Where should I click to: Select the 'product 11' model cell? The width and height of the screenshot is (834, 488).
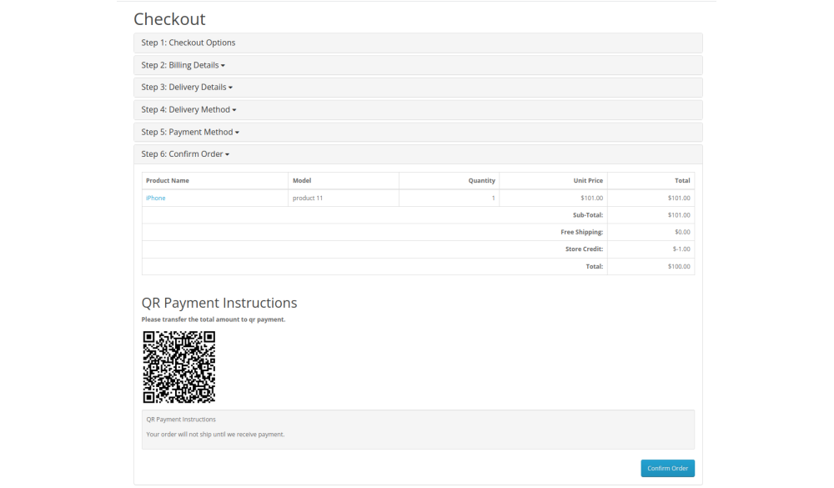[308, 198]
